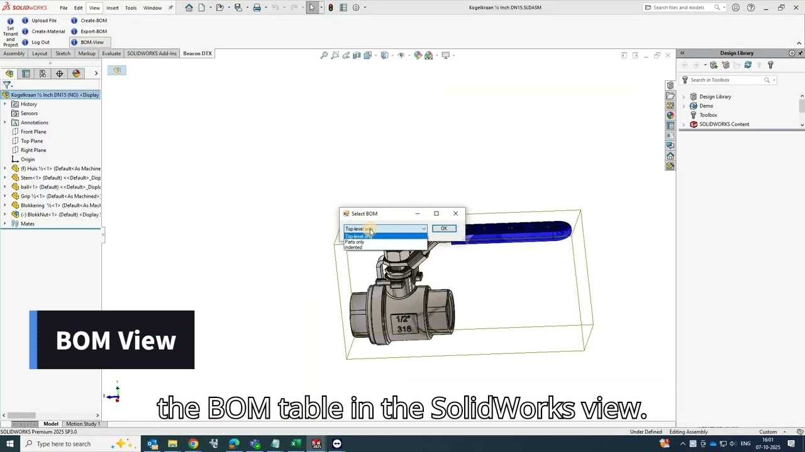This screenshot has width=805, height=452.
Task: Click the Edit Appearance sphere icon
Action: 418,55
